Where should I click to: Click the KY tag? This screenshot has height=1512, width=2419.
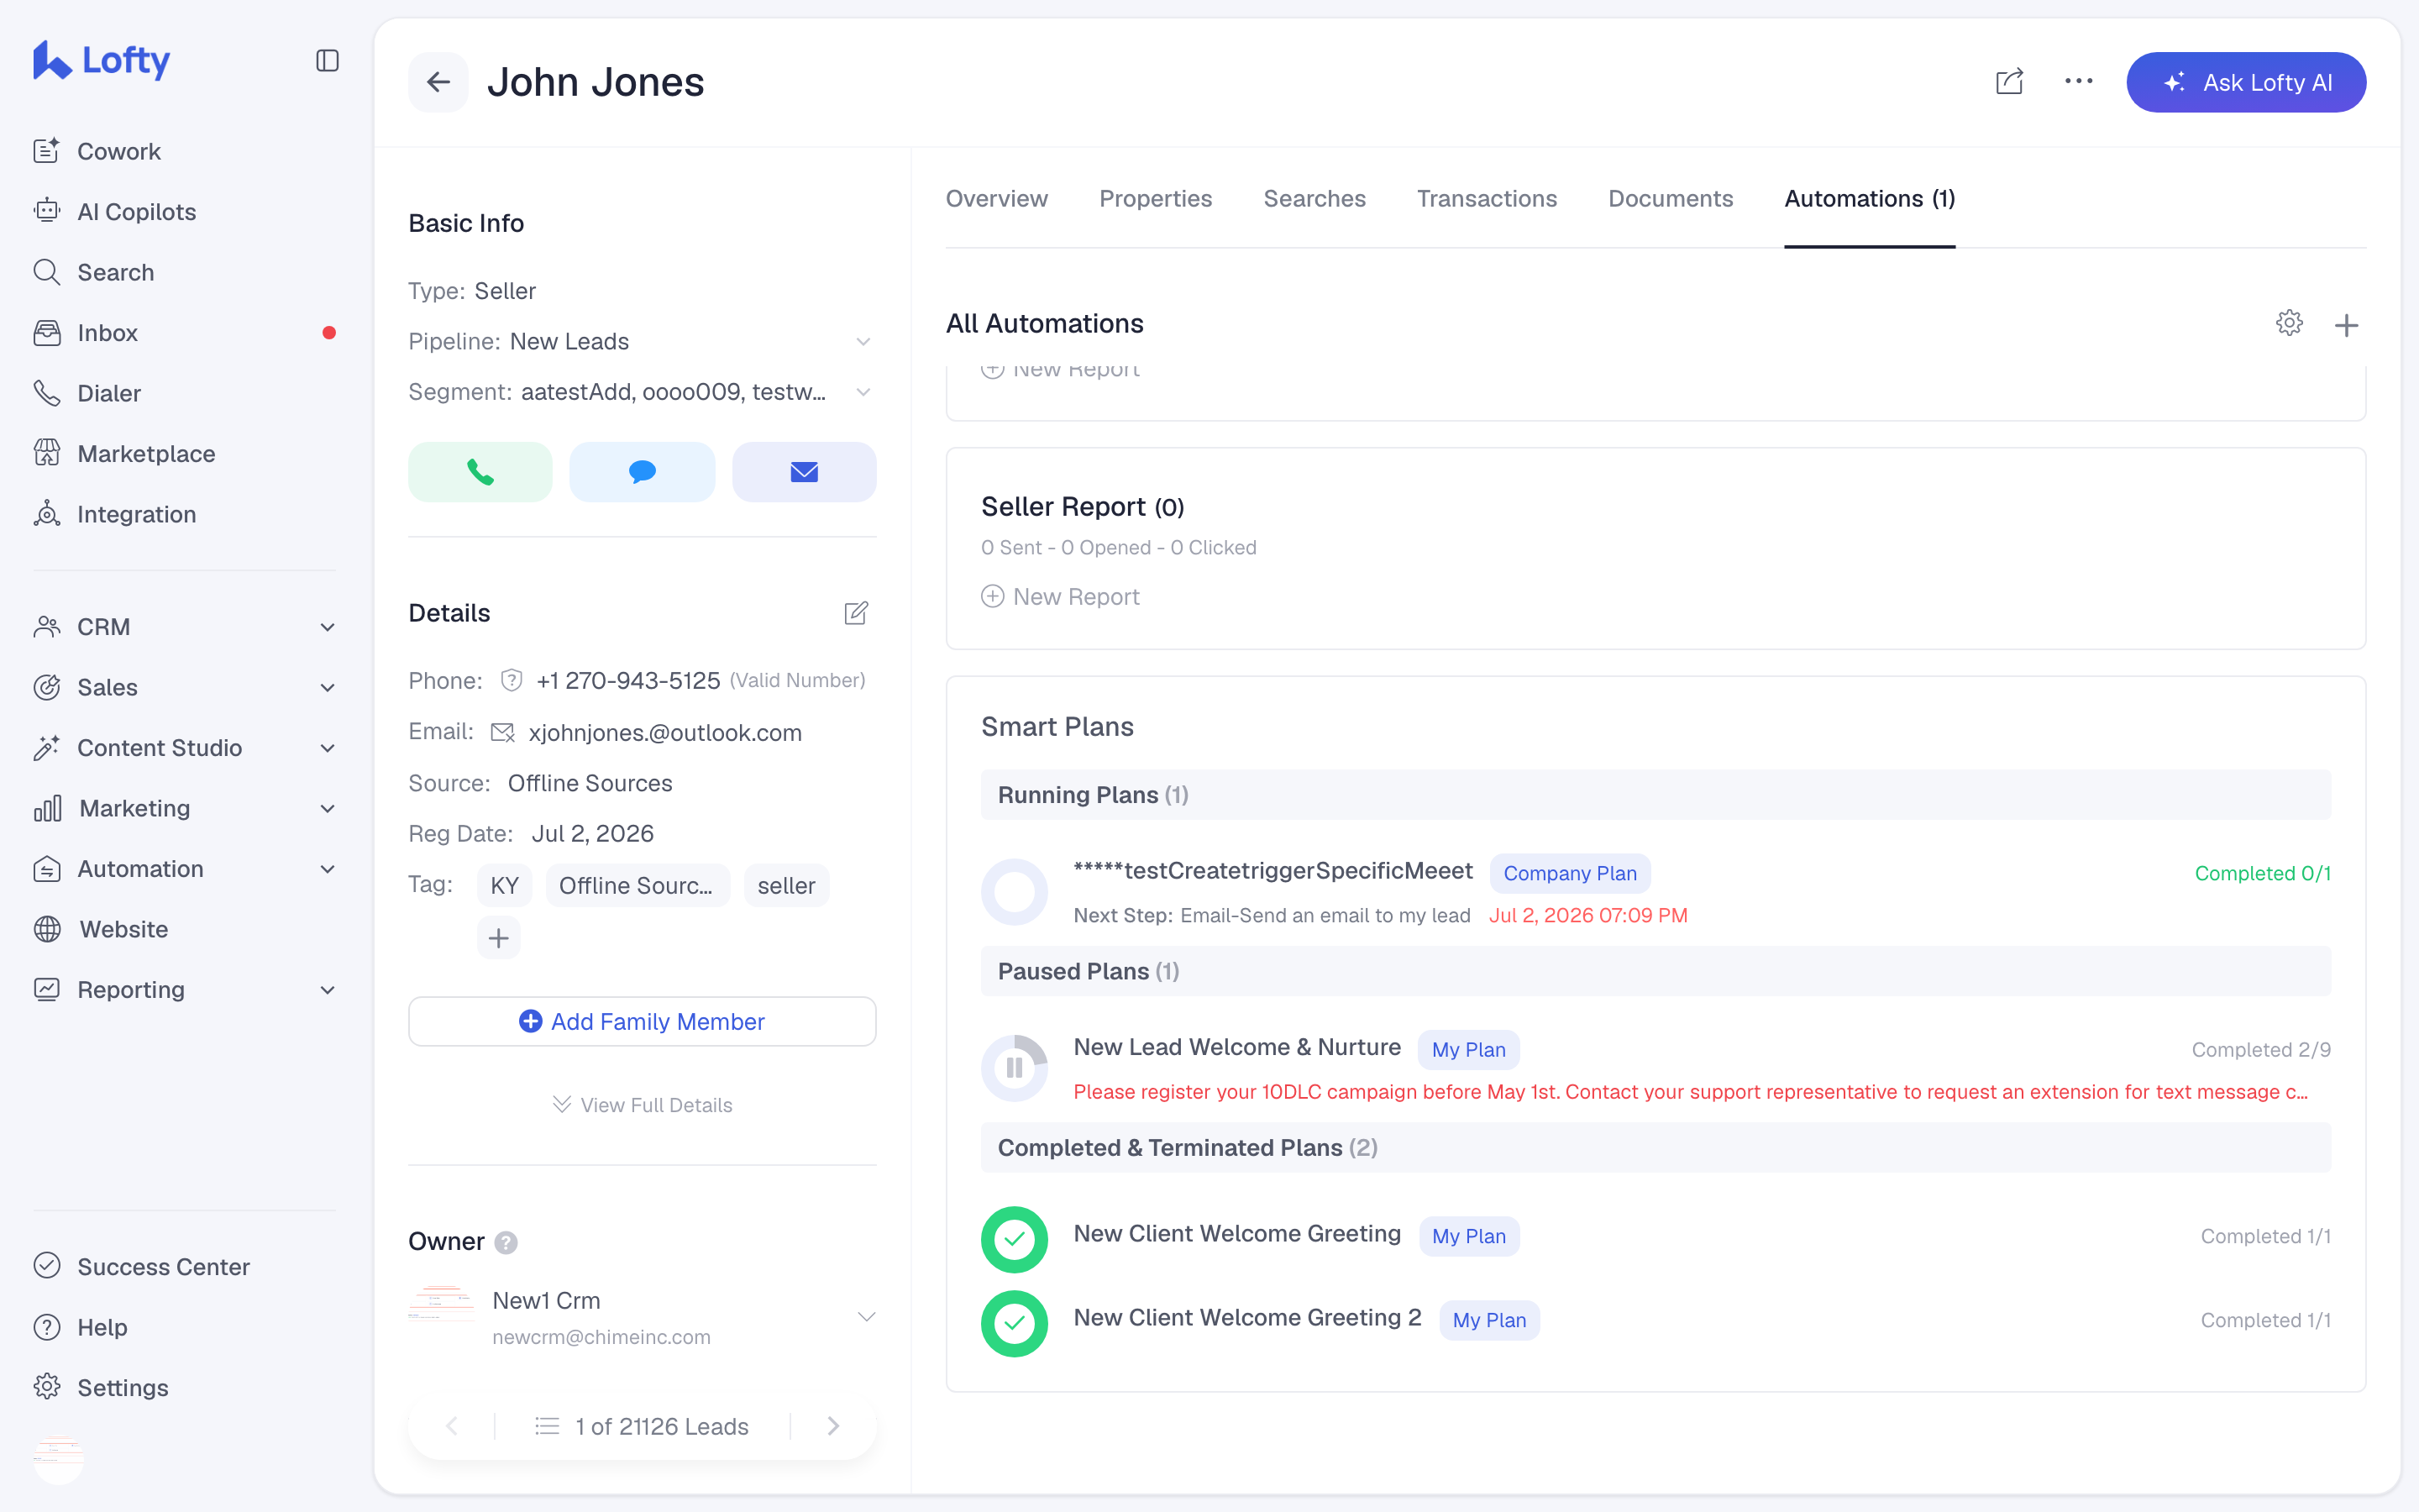tap(505, 886)
